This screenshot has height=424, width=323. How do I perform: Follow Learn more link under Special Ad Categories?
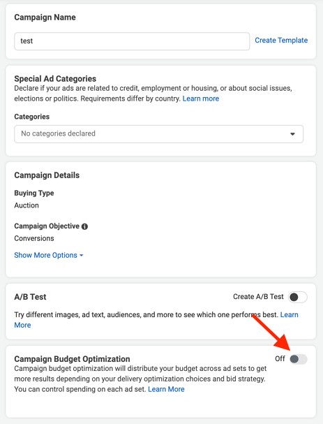[201, 98]
